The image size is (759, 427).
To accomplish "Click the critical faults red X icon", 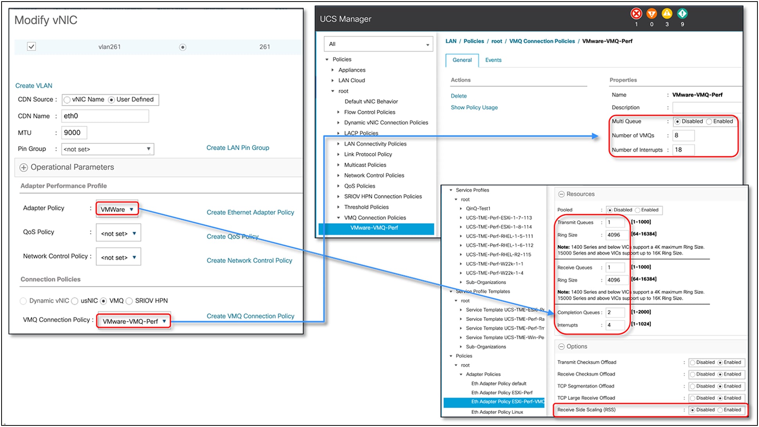I will coord(636,14).
